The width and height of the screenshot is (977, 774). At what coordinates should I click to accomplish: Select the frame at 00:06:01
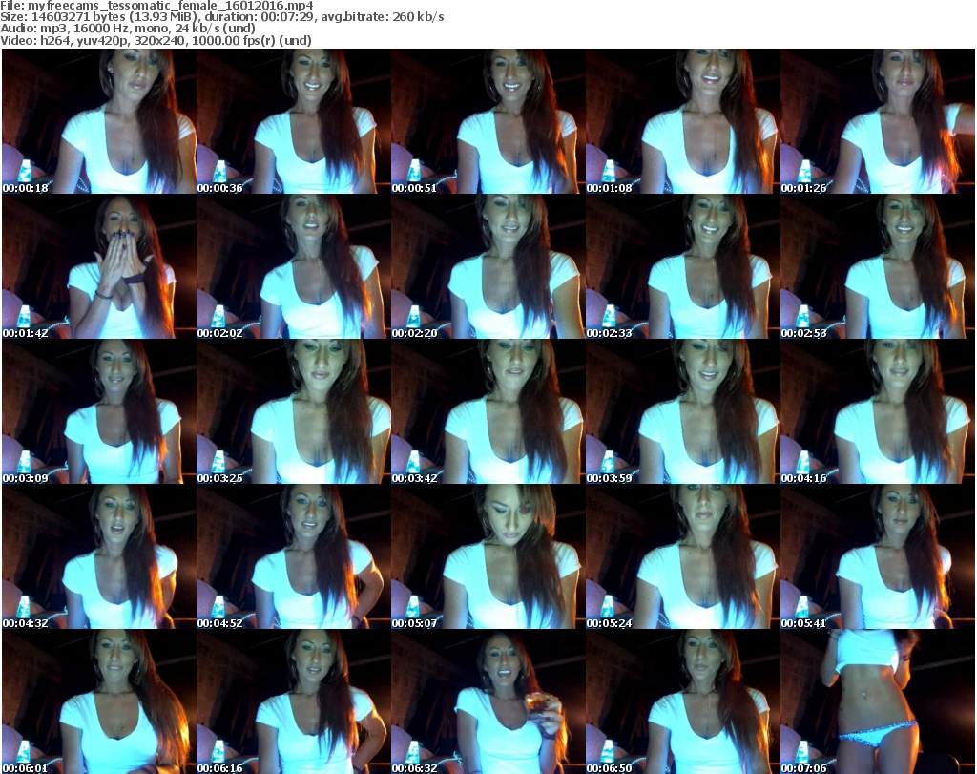point(99,701)
